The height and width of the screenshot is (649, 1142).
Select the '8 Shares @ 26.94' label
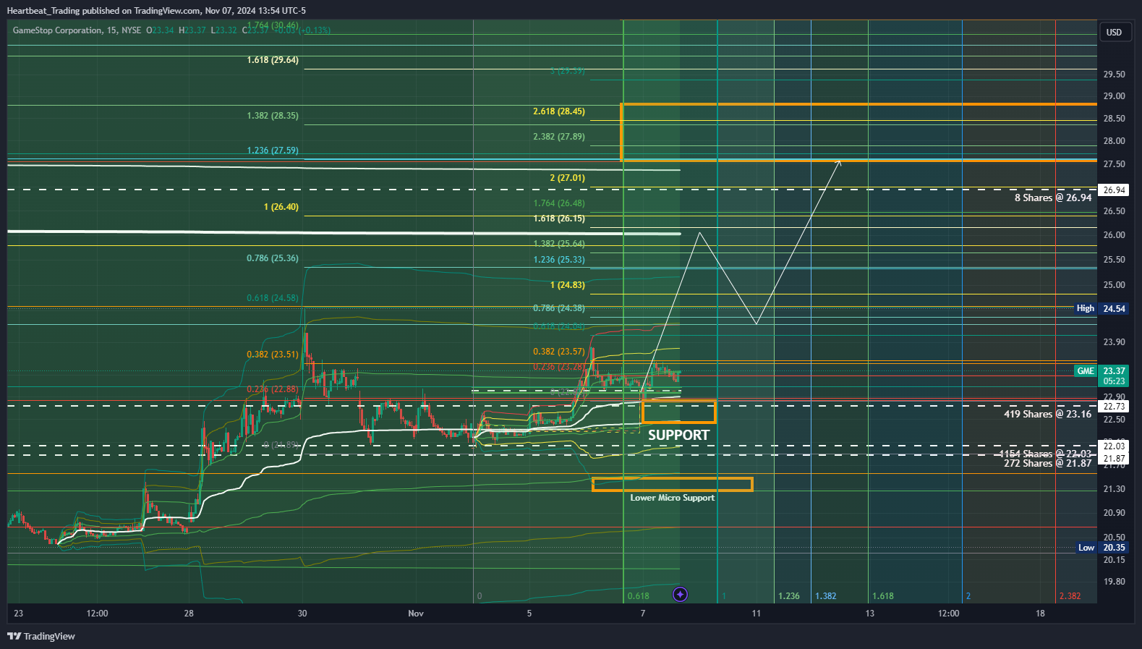1053,198
